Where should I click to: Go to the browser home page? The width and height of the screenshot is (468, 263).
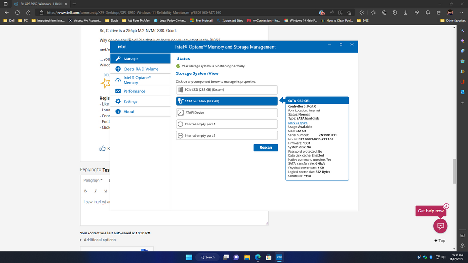tap(29, 13)
